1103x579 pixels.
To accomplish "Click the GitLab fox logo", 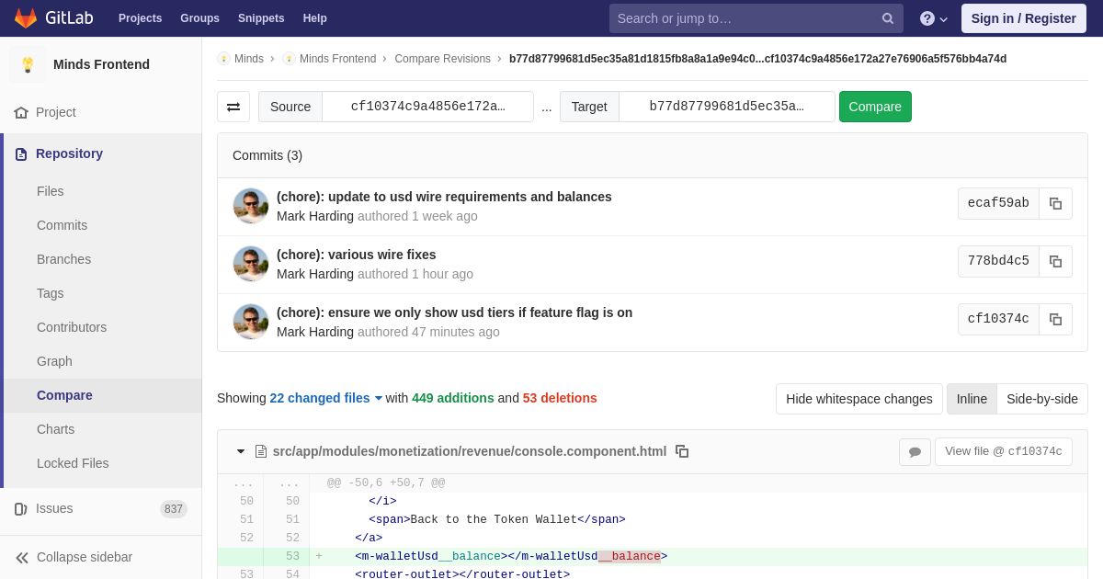I will pos(26,18).
